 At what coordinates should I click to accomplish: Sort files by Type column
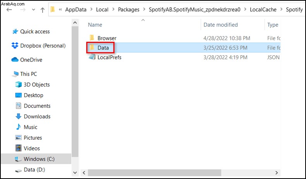point(273,25)
